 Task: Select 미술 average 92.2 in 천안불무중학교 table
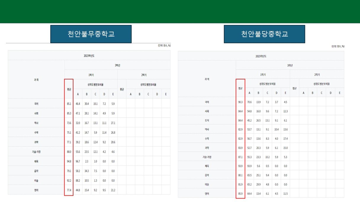[69, 181]
